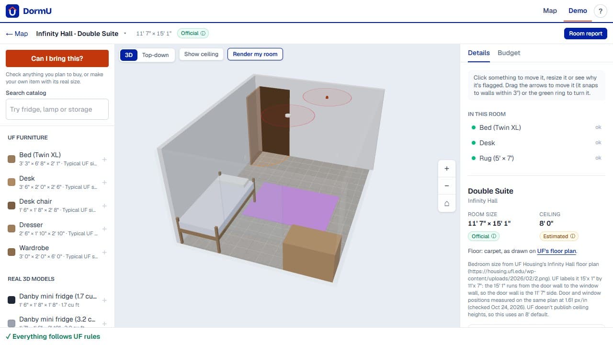Reset view with the home icon
613x345 pixels.
coord(447,203)
